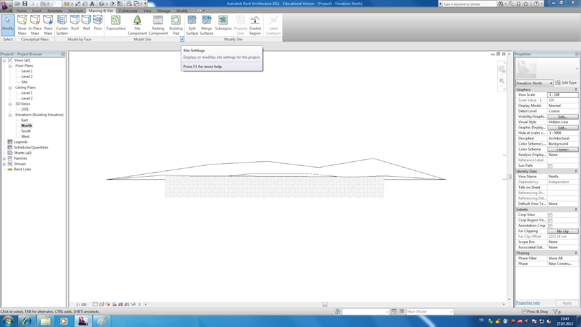Save the project from quick access toolbar

point(25,4)
